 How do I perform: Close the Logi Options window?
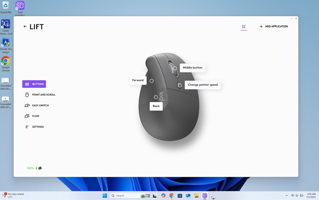(296, 18)
